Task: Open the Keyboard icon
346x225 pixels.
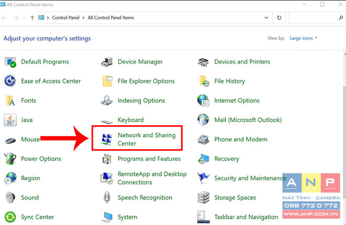Action: pos(107,121)
